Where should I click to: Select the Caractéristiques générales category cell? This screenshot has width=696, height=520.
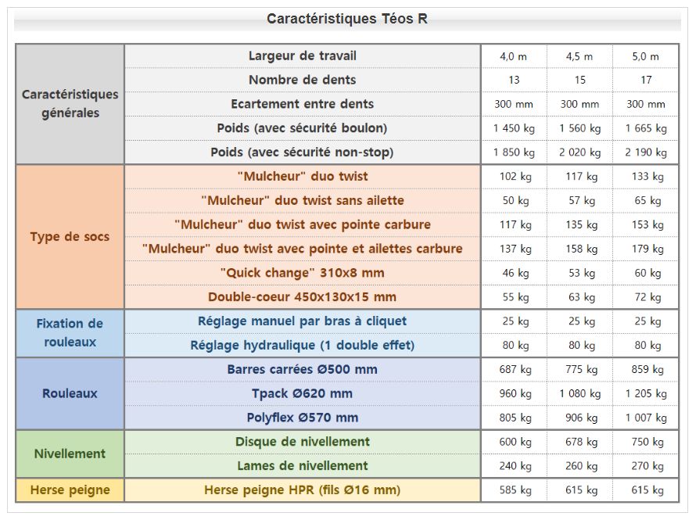(x=70, y=103)
